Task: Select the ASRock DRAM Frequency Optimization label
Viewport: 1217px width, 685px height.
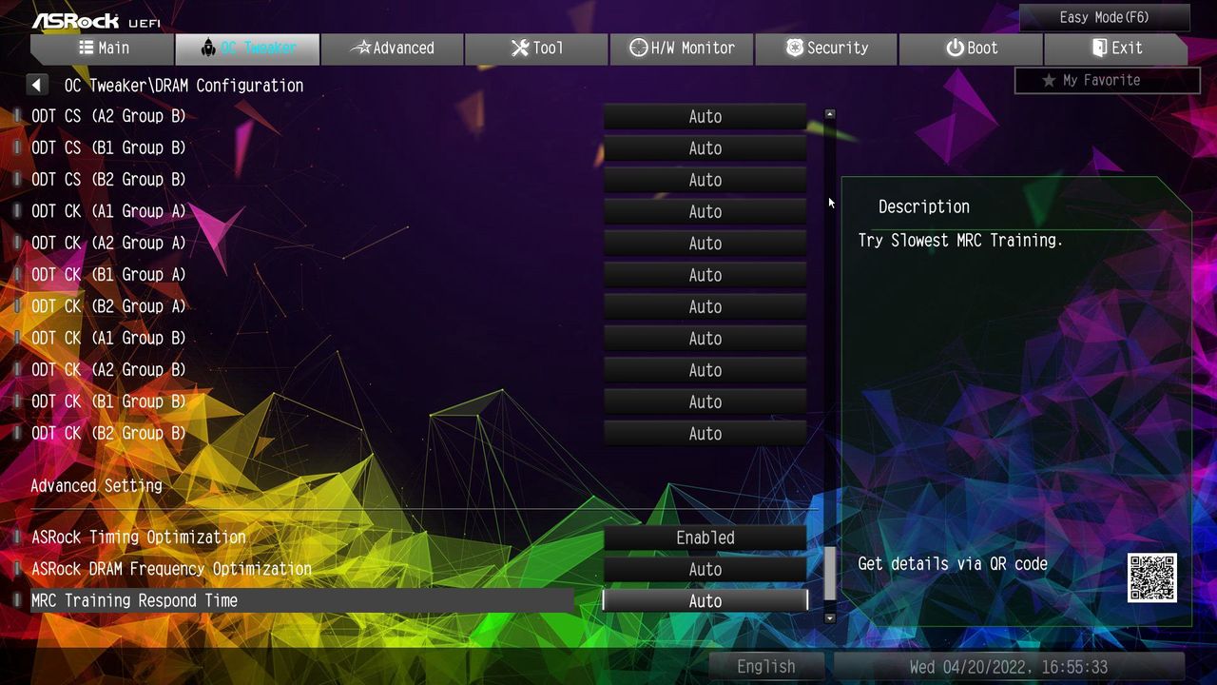Action: pyautogui.click(x=171, y=569)
